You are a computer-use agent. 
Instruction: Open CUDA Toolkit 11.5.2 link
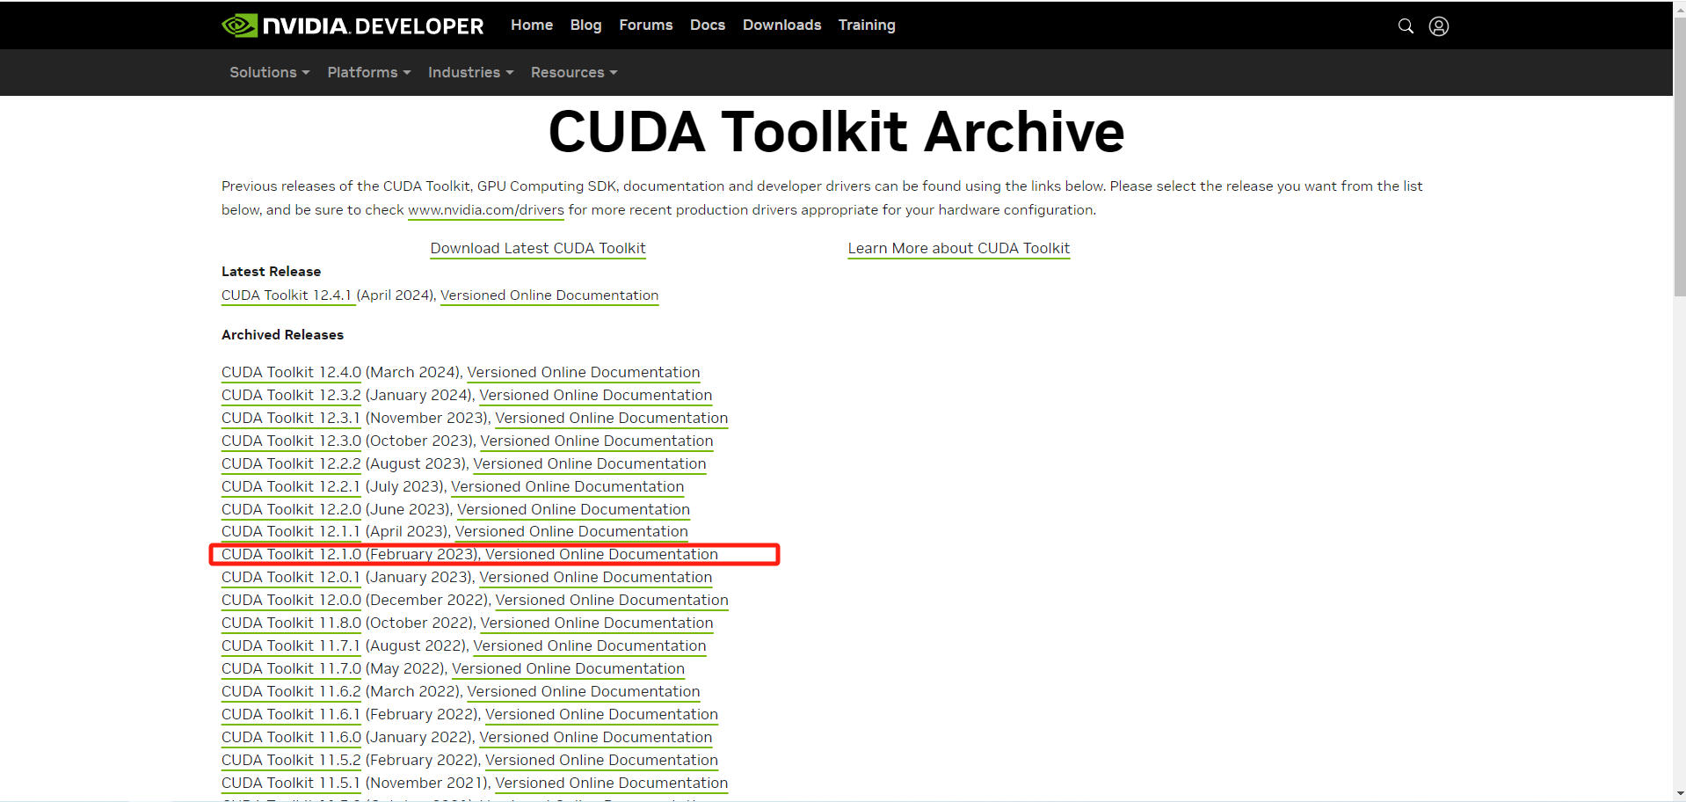291,761
